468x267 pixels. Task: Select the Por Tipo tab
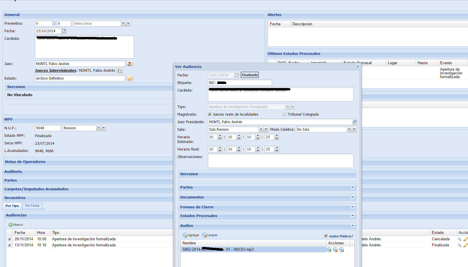(12, 206)
